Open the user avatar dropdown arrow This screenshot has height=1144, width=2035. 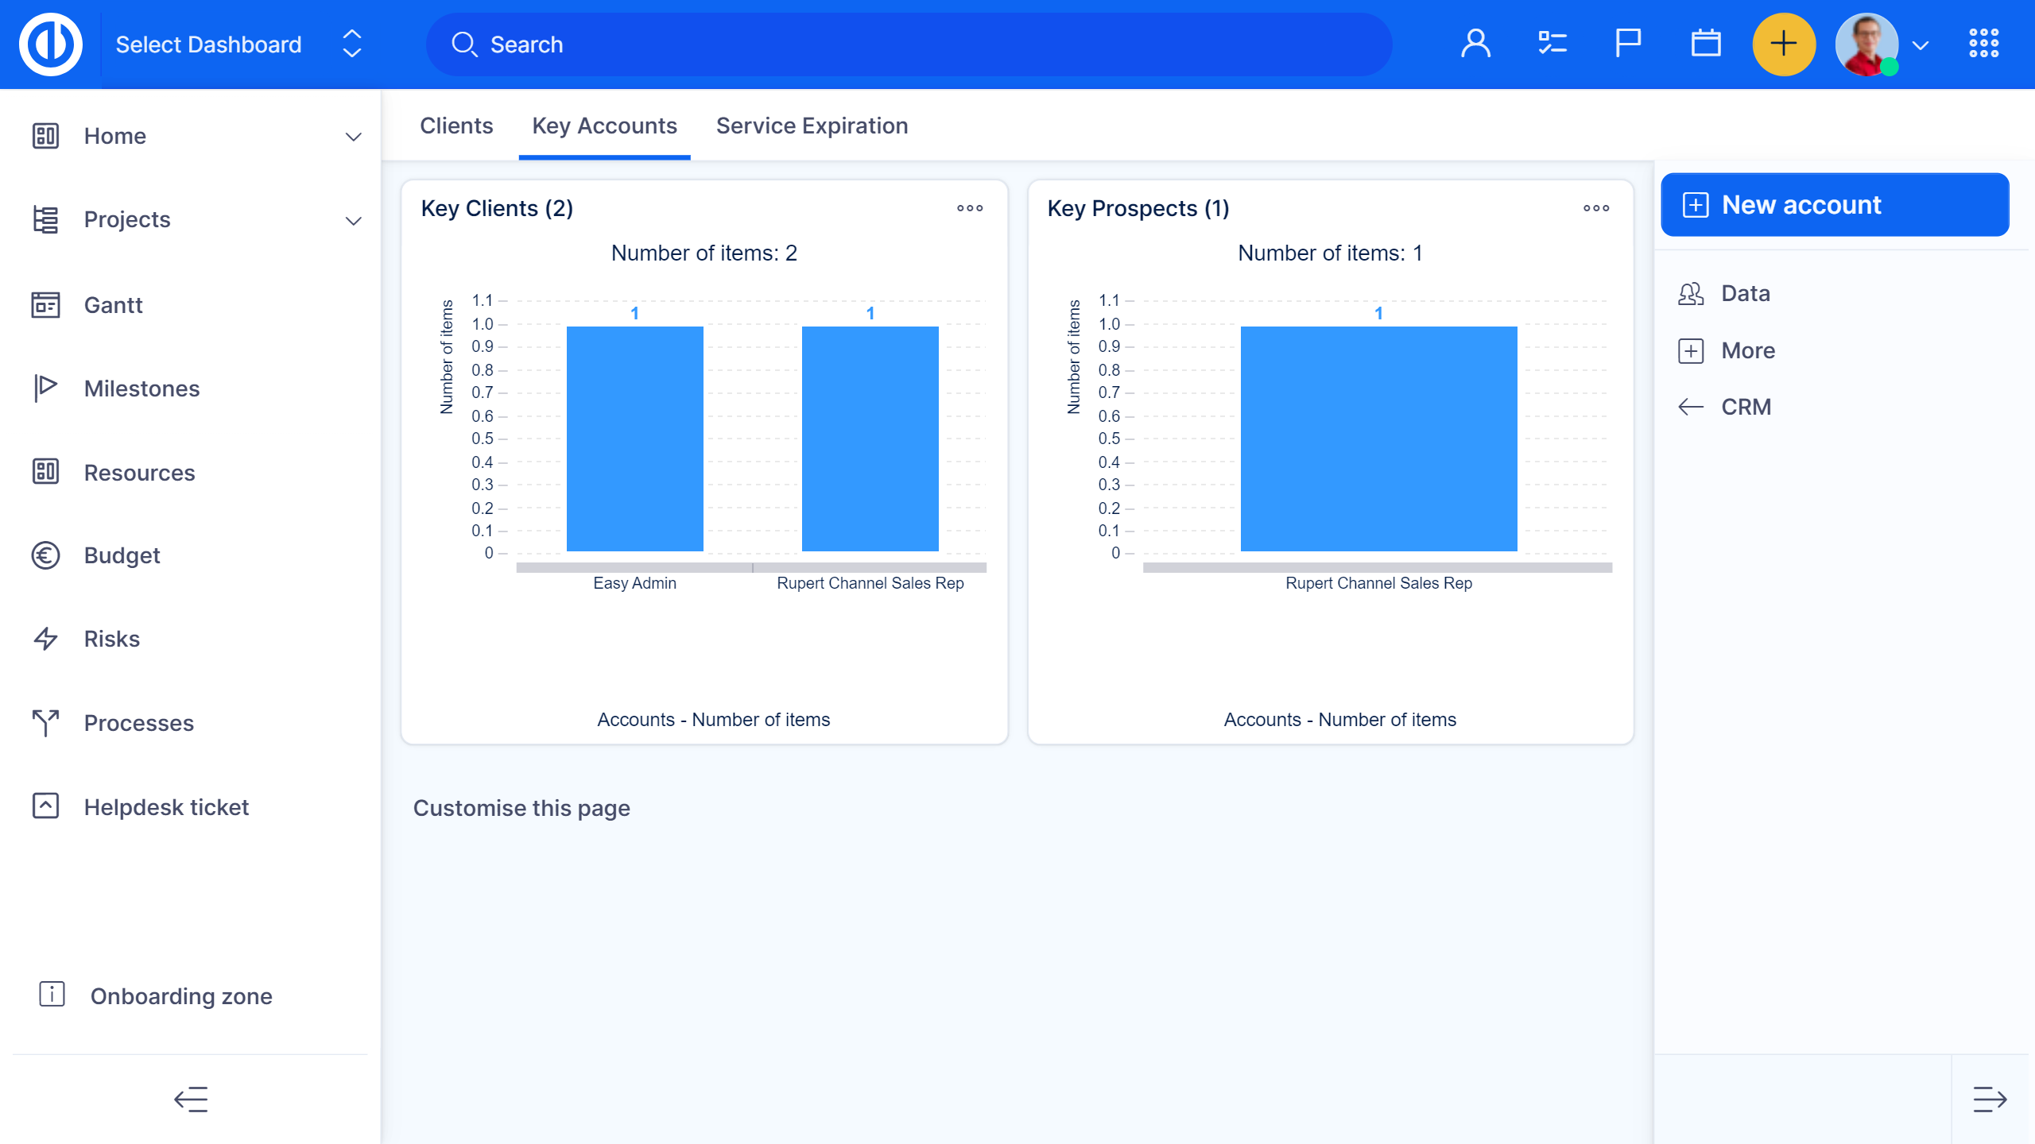click(1921, 45)
